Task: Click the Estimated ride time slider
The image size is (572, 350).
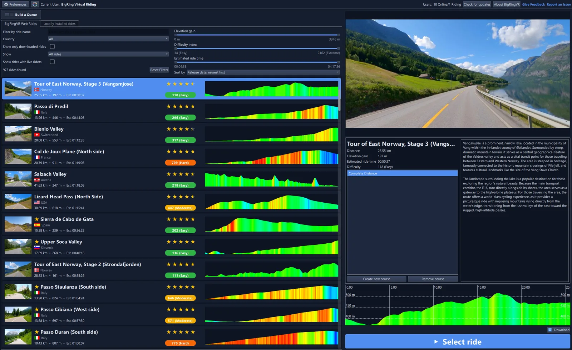Action: click(257, 62)
